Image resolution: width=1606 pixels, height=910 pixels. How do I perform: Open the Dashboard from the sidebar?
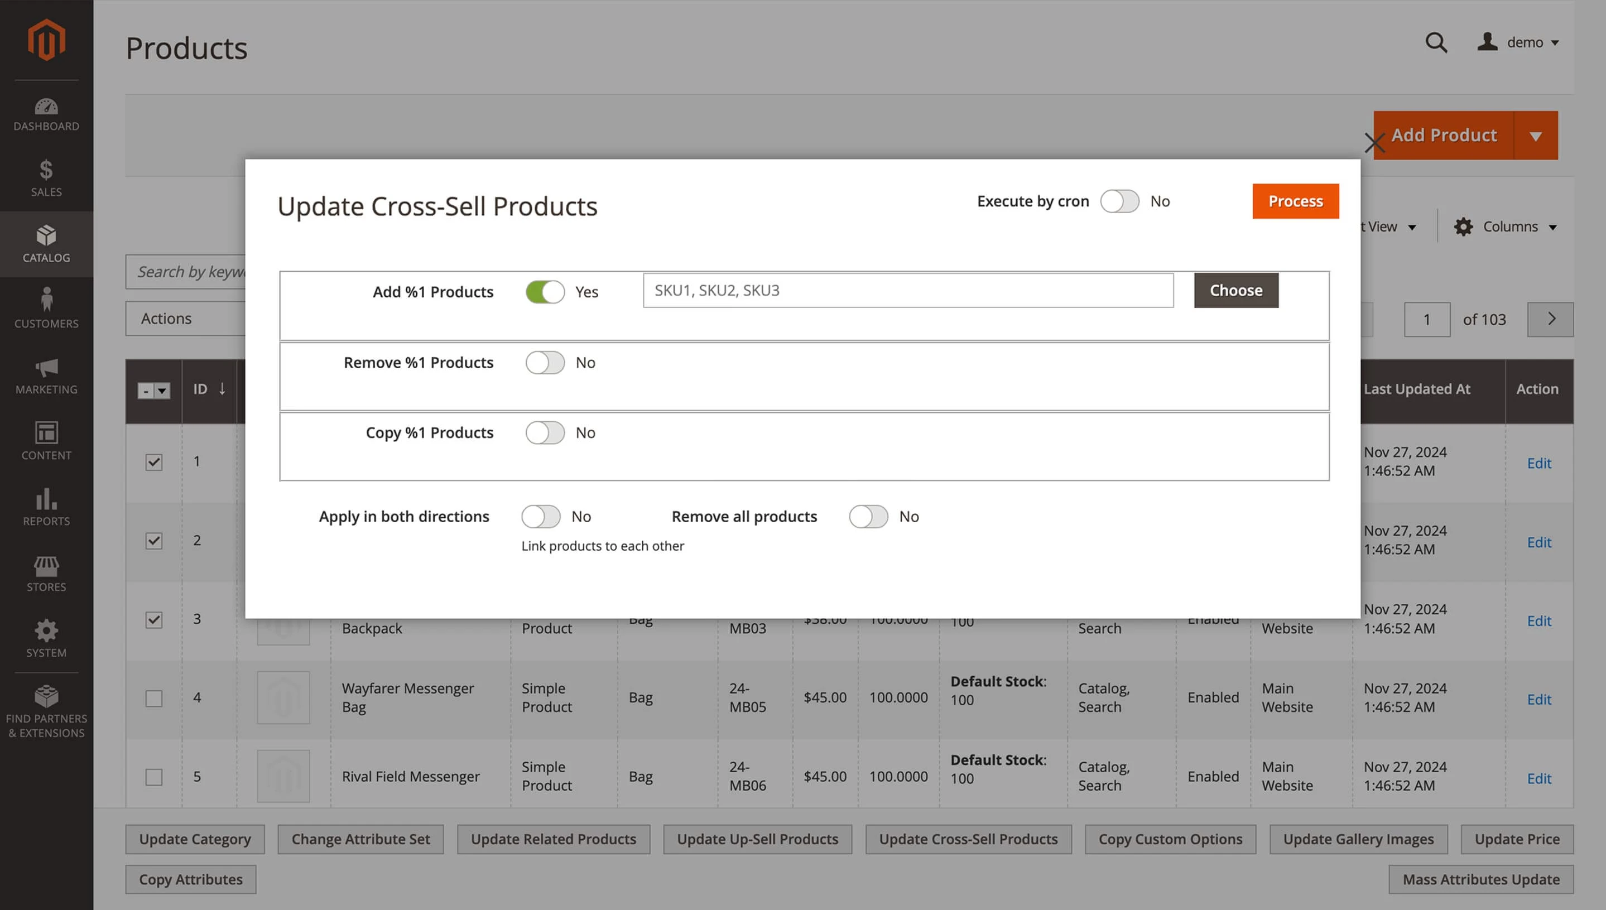click(46, 114)
